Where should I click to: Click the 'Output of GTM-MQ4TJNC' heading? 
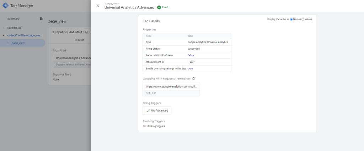click(x=71, y=32)
